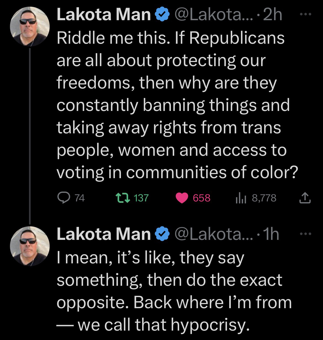Open the second tweet's three-dot more menu
This screenshot has width=323, height=340.
click(x=306, y=234)
